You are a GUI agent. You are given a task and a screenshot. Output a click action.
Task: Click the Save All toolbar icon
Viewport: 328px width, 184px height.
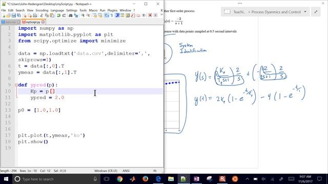pyautogui.click(x=19, y=15)
